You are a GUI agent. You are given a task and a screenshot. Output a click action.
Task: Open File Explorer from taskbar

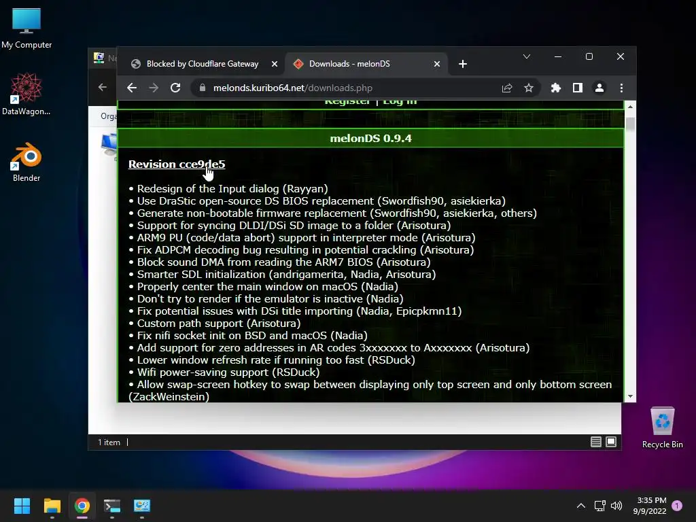click(x=52, y=506)
